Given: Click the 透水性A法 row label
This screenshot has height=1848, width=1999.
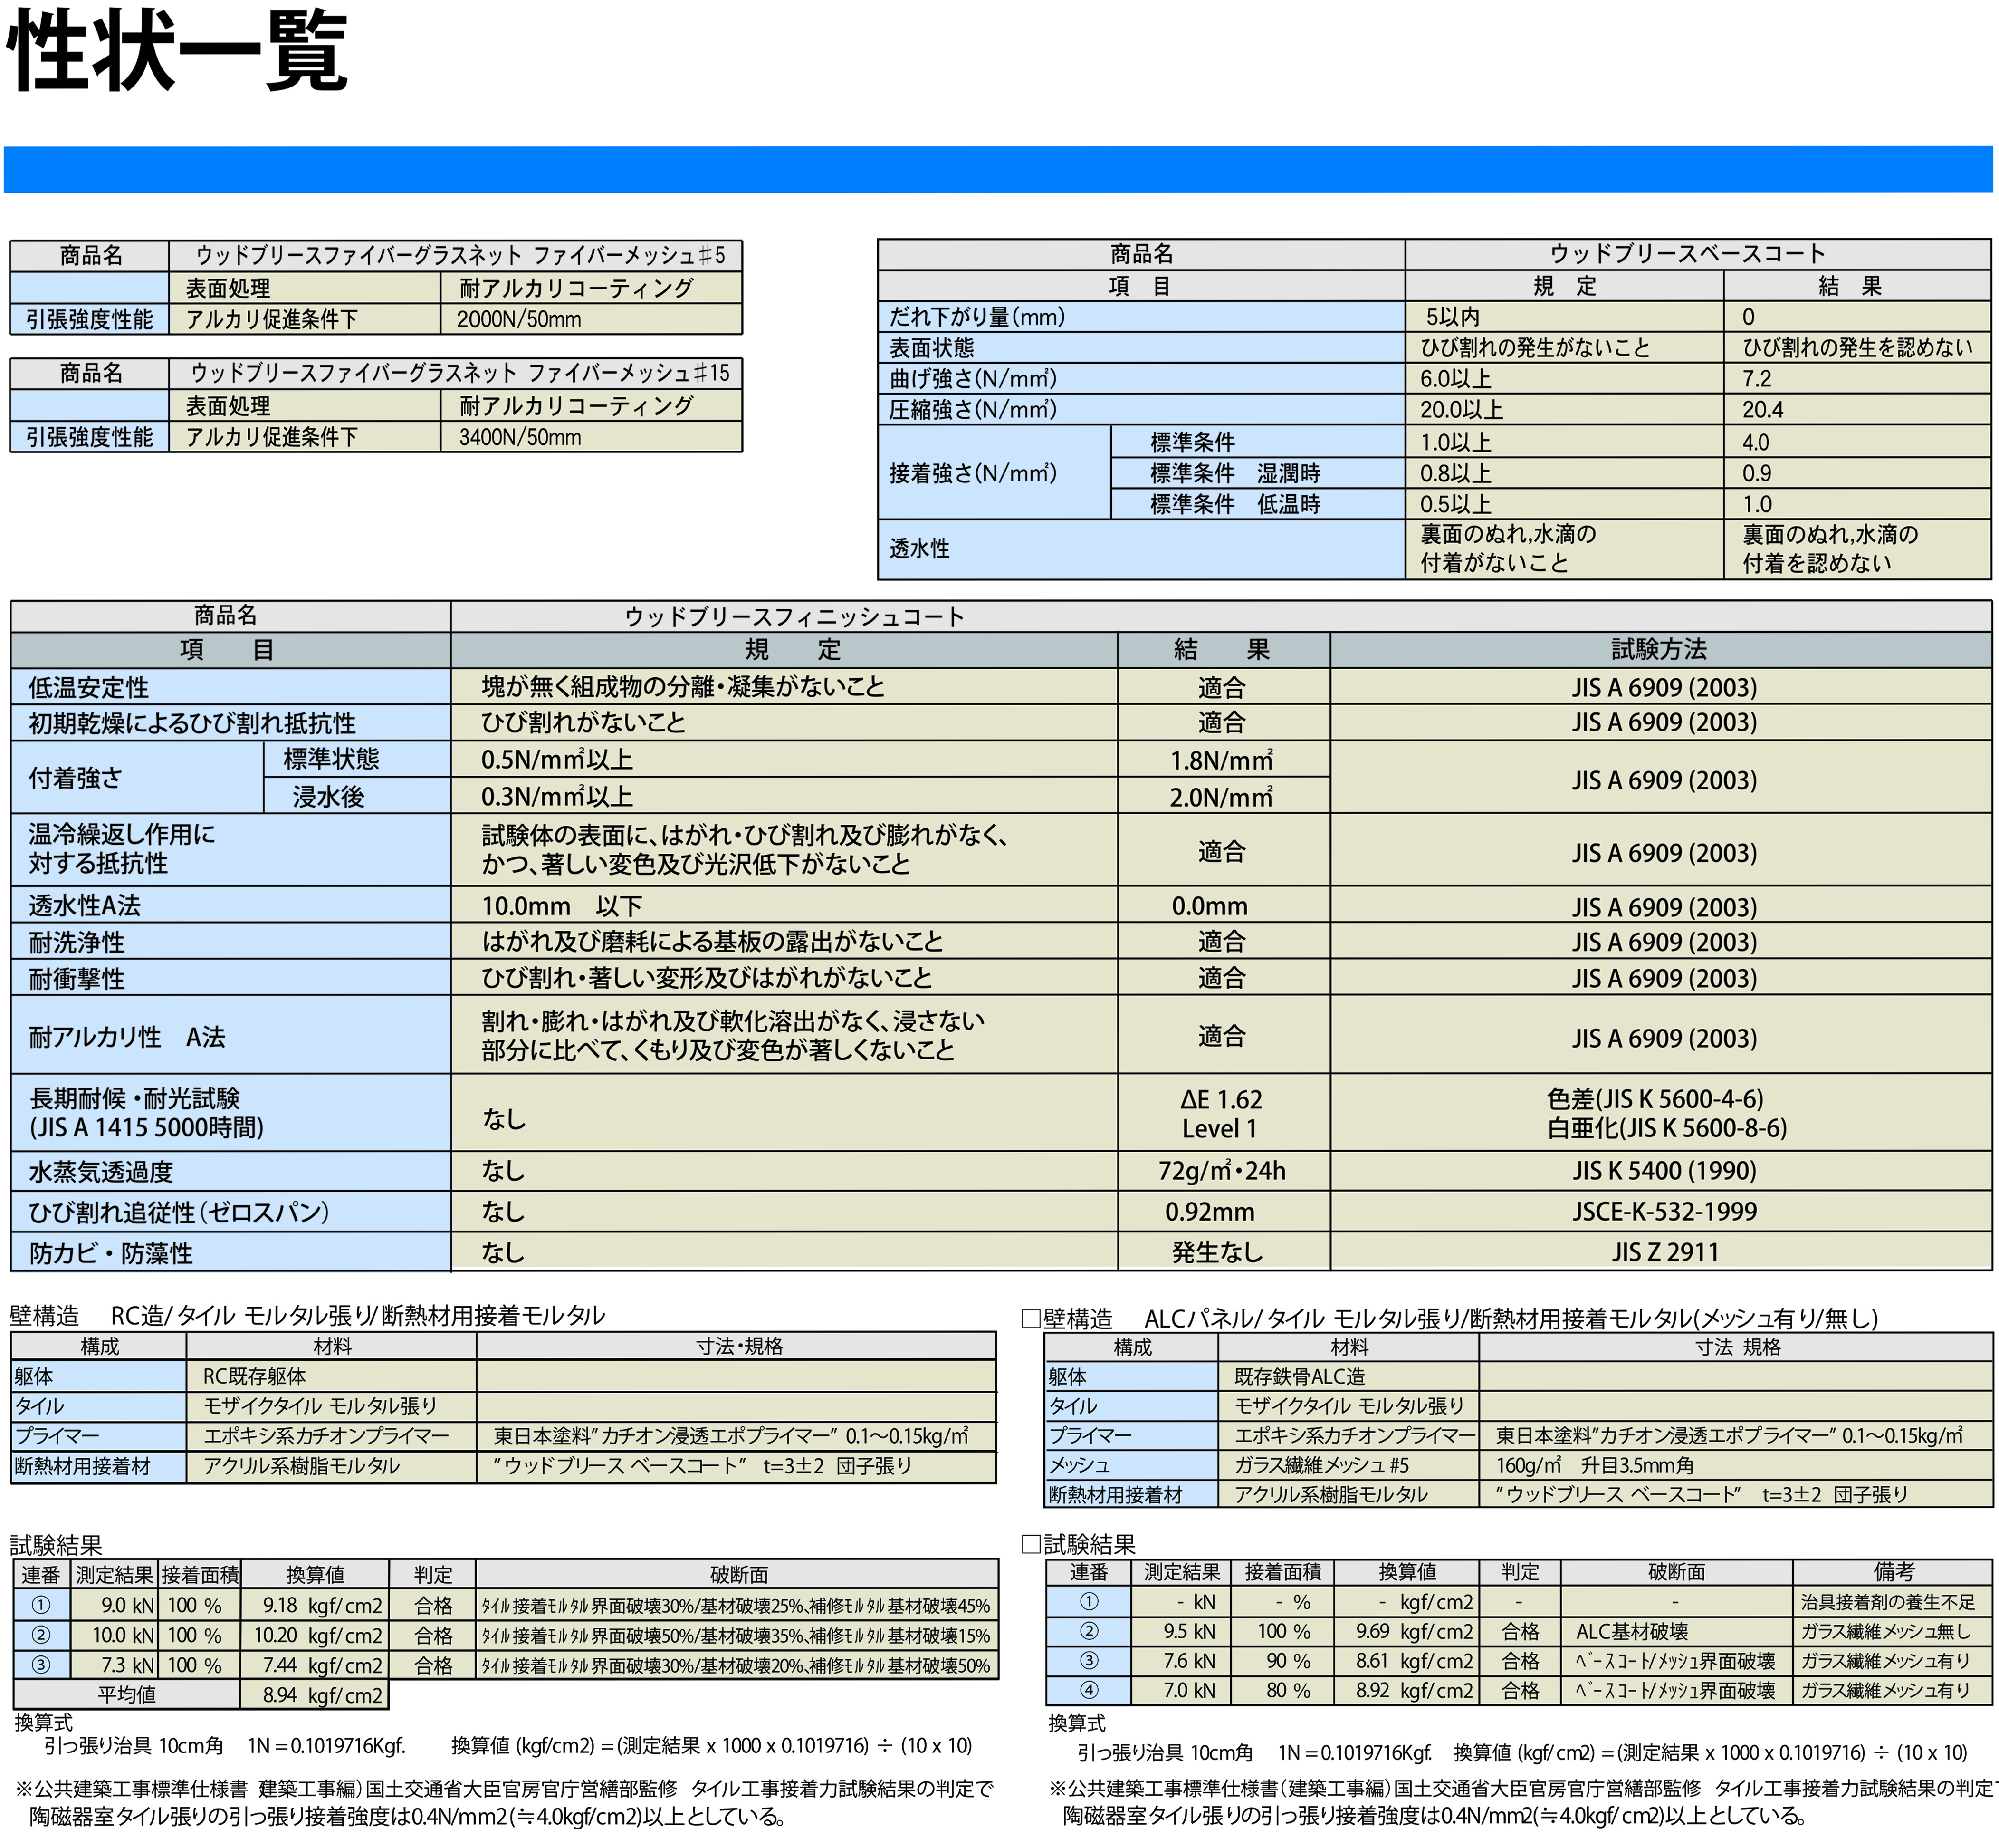Looking at the screenshot, I should pyautogui.click(x=84, y=906).
